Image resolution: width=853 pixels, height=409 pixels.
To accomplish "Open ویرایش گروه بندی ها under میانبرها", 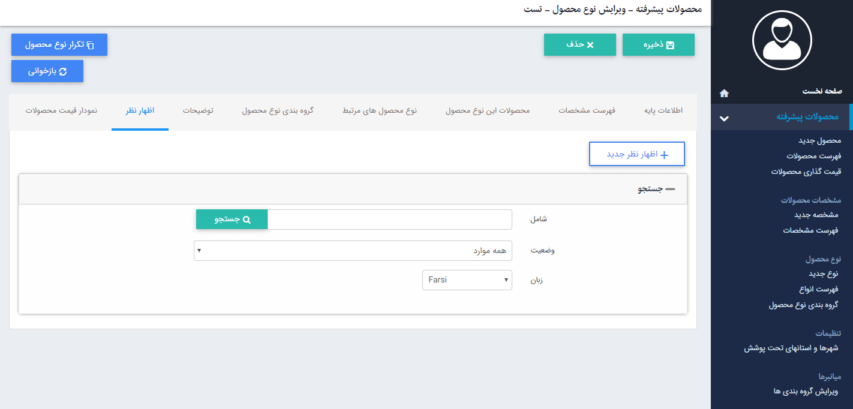I will point(806,392).
